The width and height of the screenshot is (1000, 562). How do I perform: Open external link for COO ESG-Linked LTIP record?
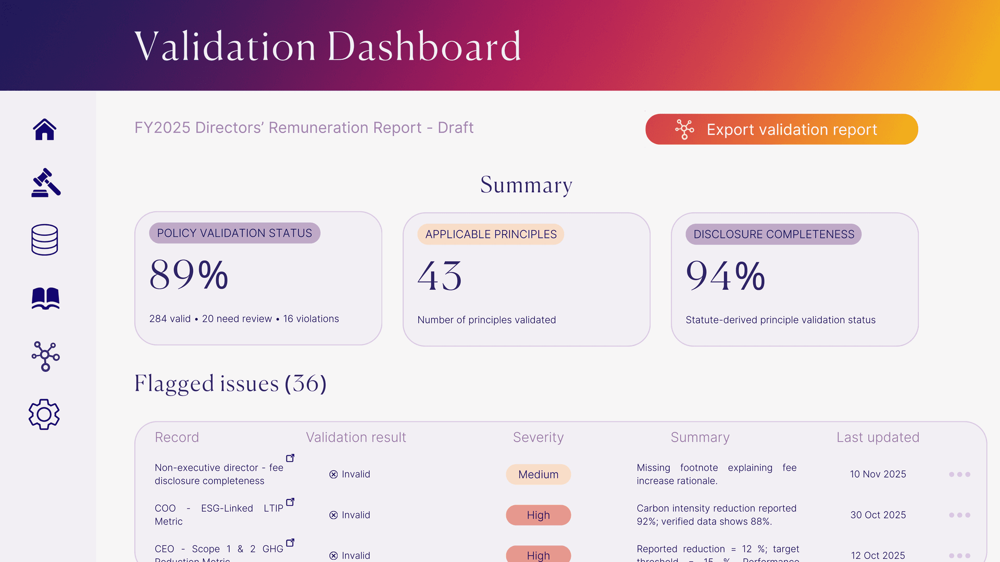291,502
